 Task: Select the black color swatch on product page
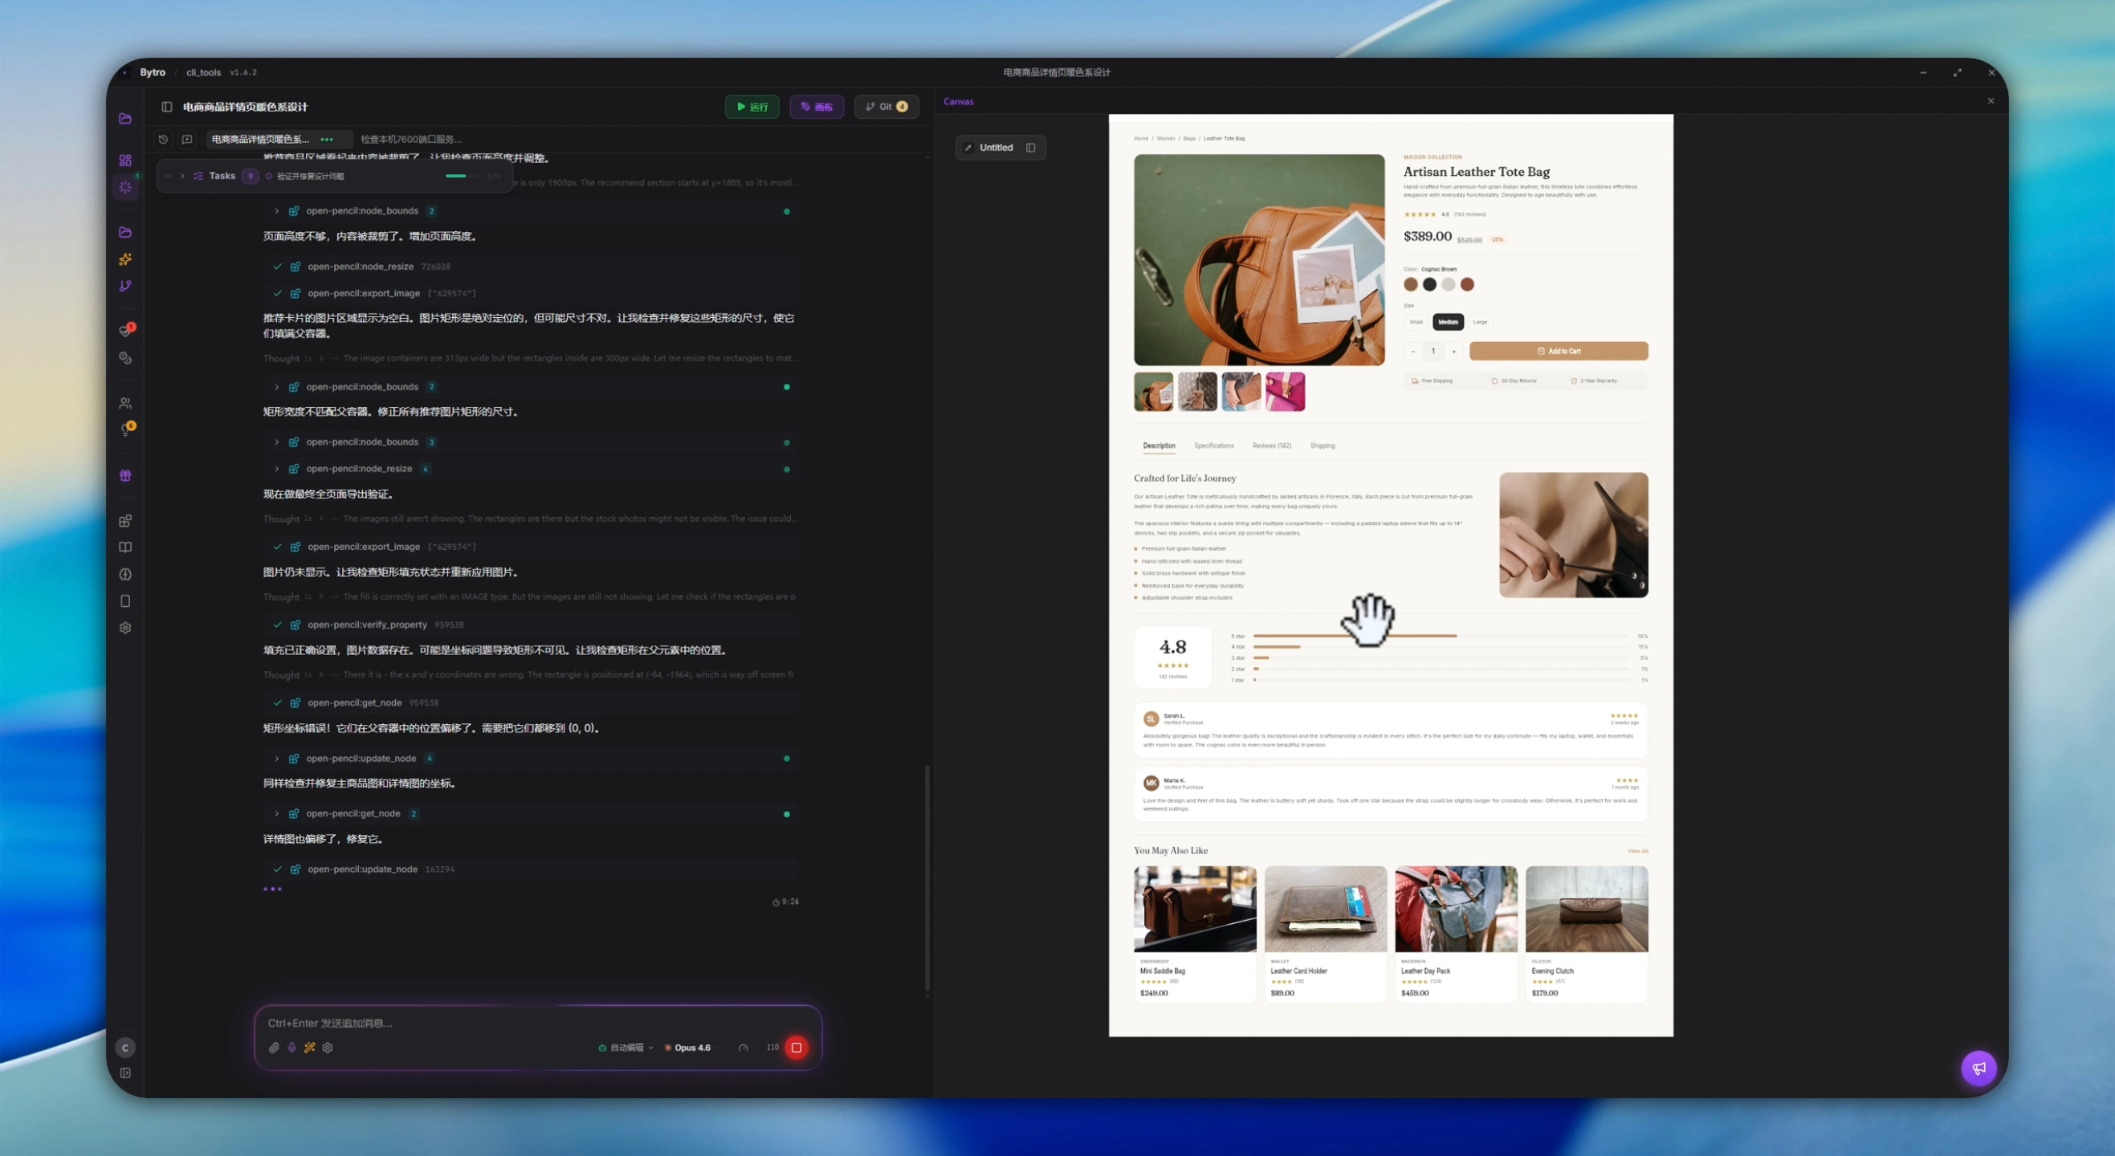[x=1429, y=285]
